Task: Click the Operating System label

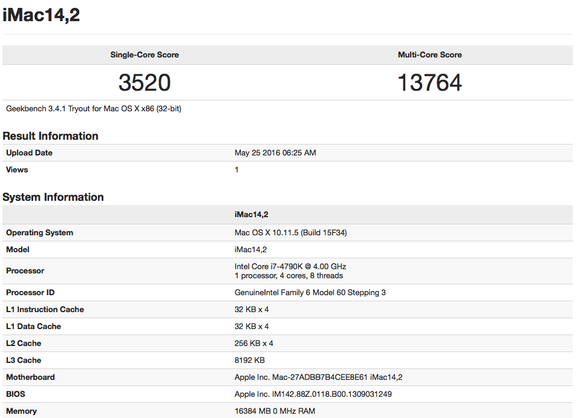Action: point(39,232)
